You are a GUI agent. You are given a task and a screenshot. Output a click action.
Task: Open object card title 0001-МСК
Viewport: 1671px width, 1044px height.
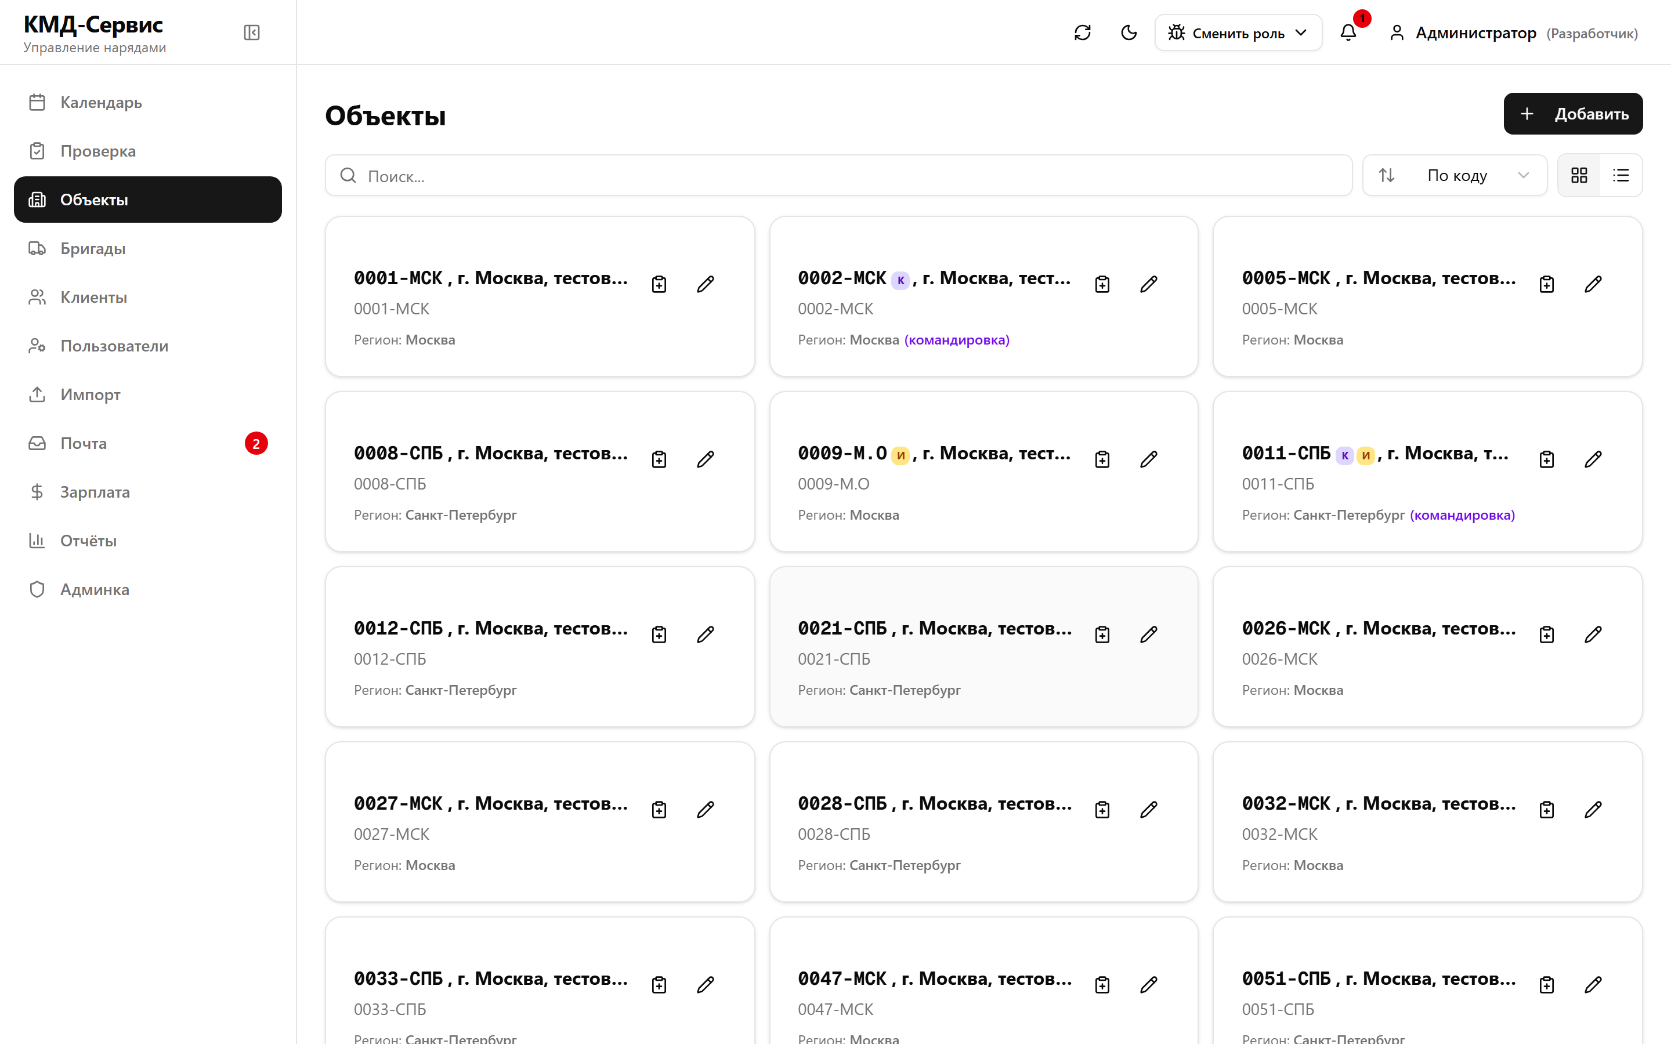[x=491, y=278]
